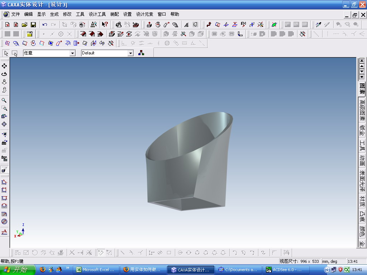Open the 生成 (Generate) menu
367x275 pixels.
tap(54, 14)
